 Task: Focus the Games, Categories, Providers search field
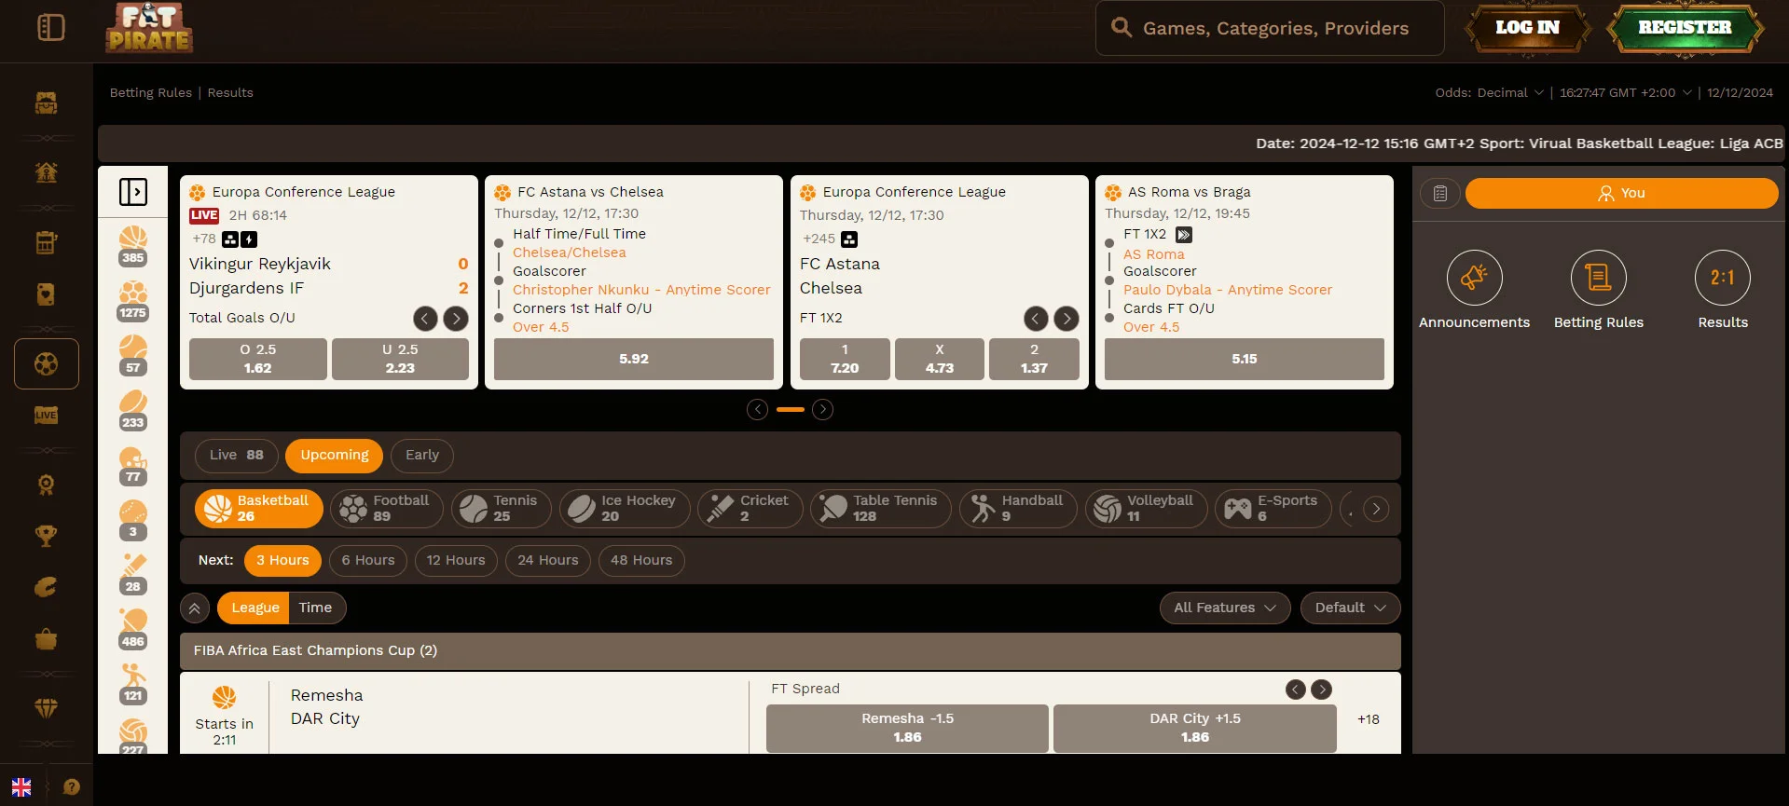pos(1270,28)
